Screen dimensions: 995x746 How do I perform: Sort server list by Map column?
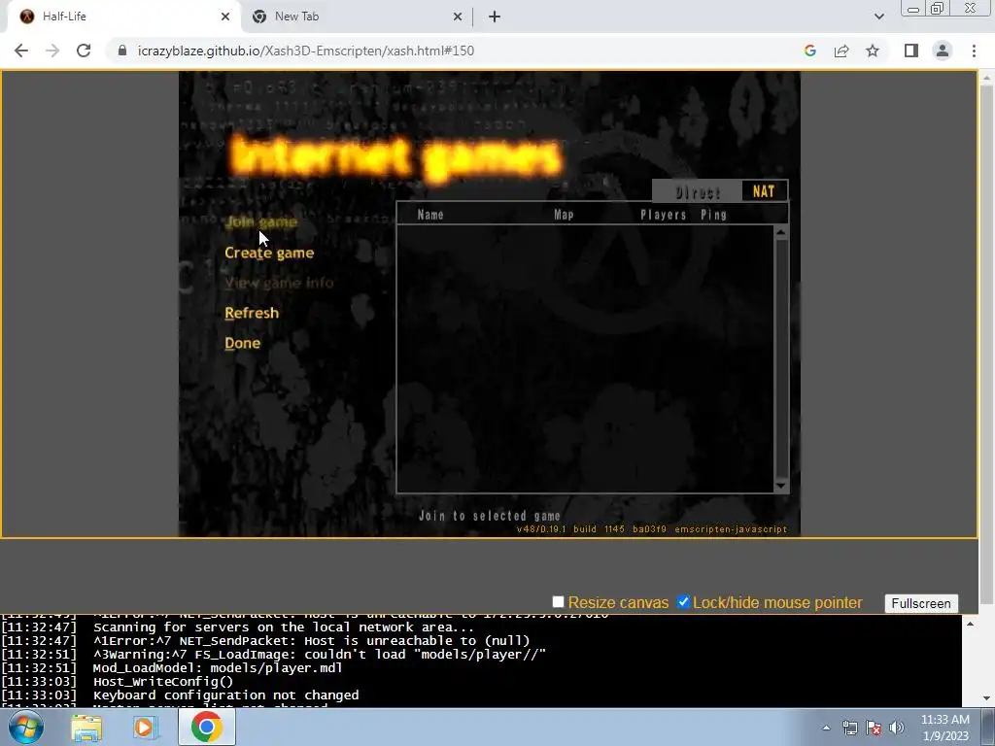(x=564, y=215)
